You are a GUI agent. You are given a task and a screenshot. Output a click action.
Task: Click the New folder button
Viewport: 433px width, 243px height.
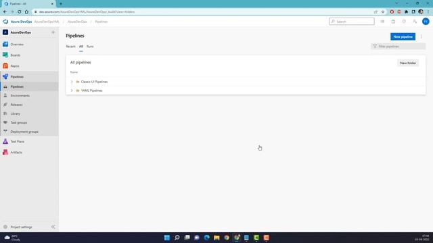click(x=408, y=63)
